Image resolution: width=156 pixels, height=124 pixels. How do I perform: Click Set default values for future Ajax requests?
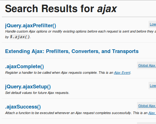[37, 93]
